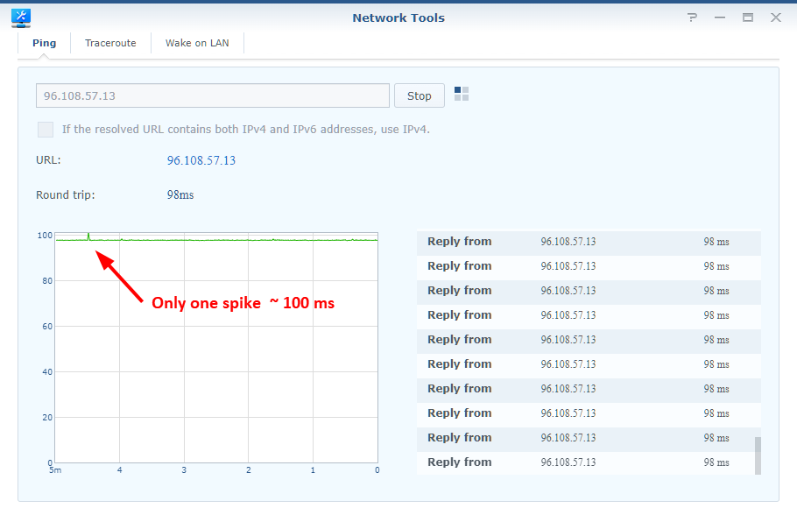This screenshot has height=508, width=797.
Task: Open help with the question mark icon
Action: [692, 17]
